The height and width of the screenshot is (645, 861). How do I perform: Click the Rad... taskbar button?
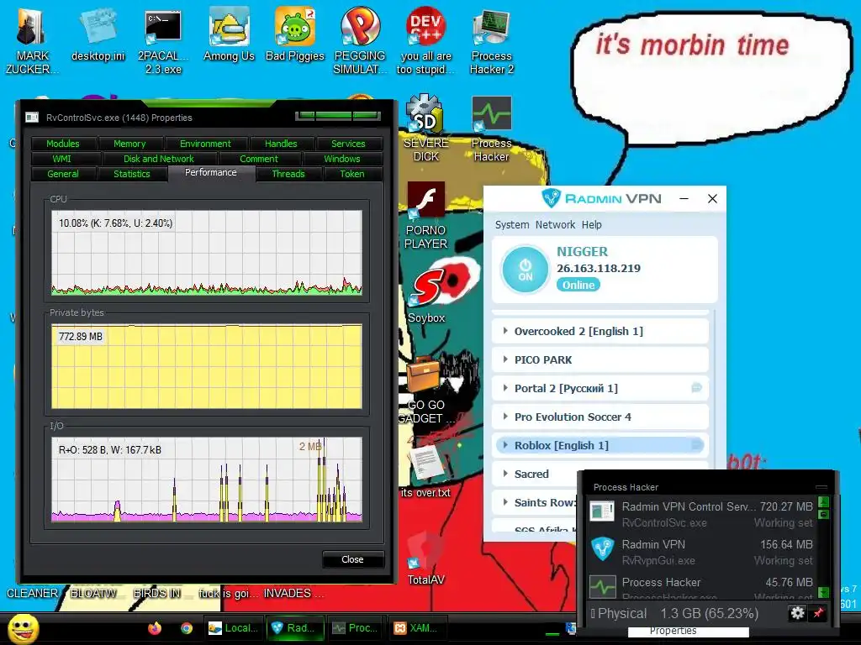coord(296,628)
